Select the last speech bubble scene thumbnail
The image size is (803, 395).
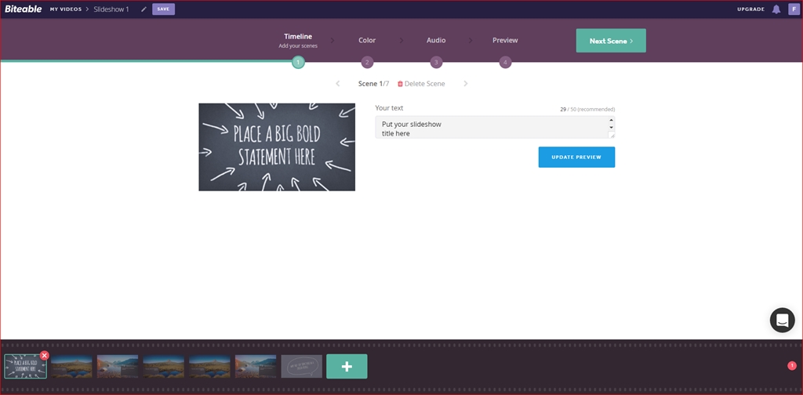coord(302,366)
